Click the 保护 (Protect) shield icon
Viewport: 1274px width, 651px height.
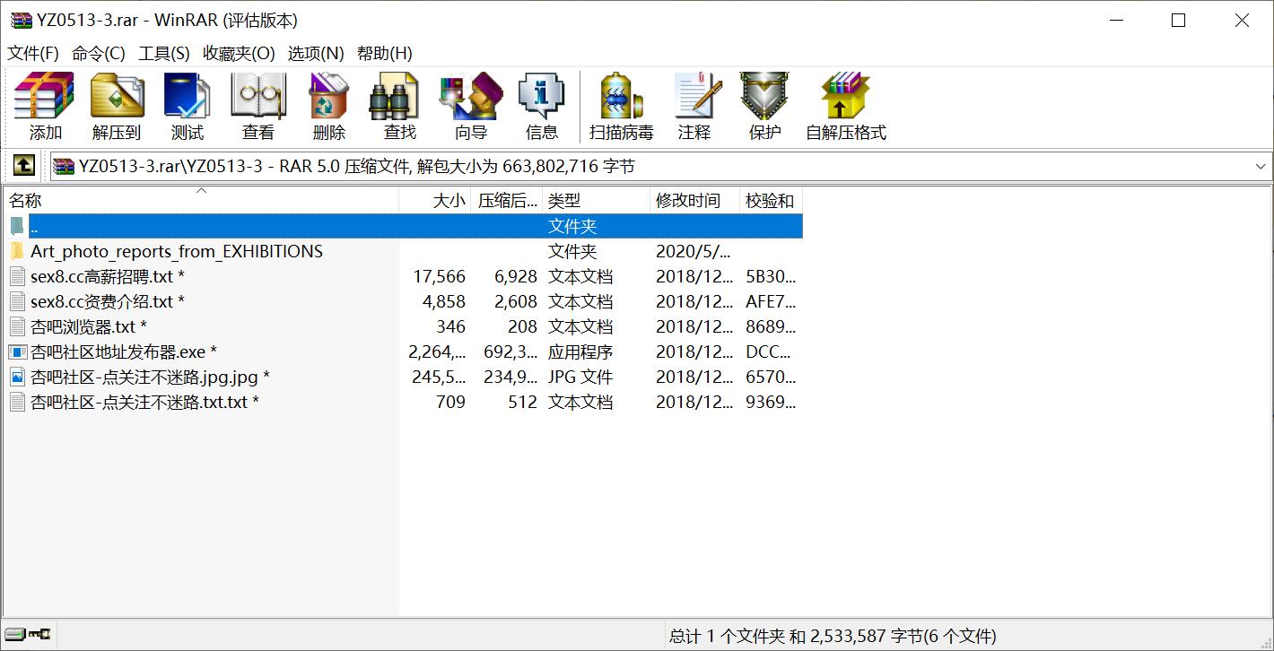click(x=764, y=96)
